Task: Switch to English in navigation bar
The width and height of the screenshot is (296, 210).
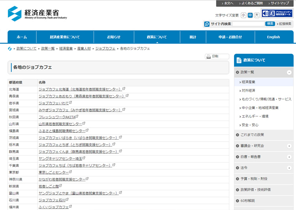Action: (x=274, y=37)
